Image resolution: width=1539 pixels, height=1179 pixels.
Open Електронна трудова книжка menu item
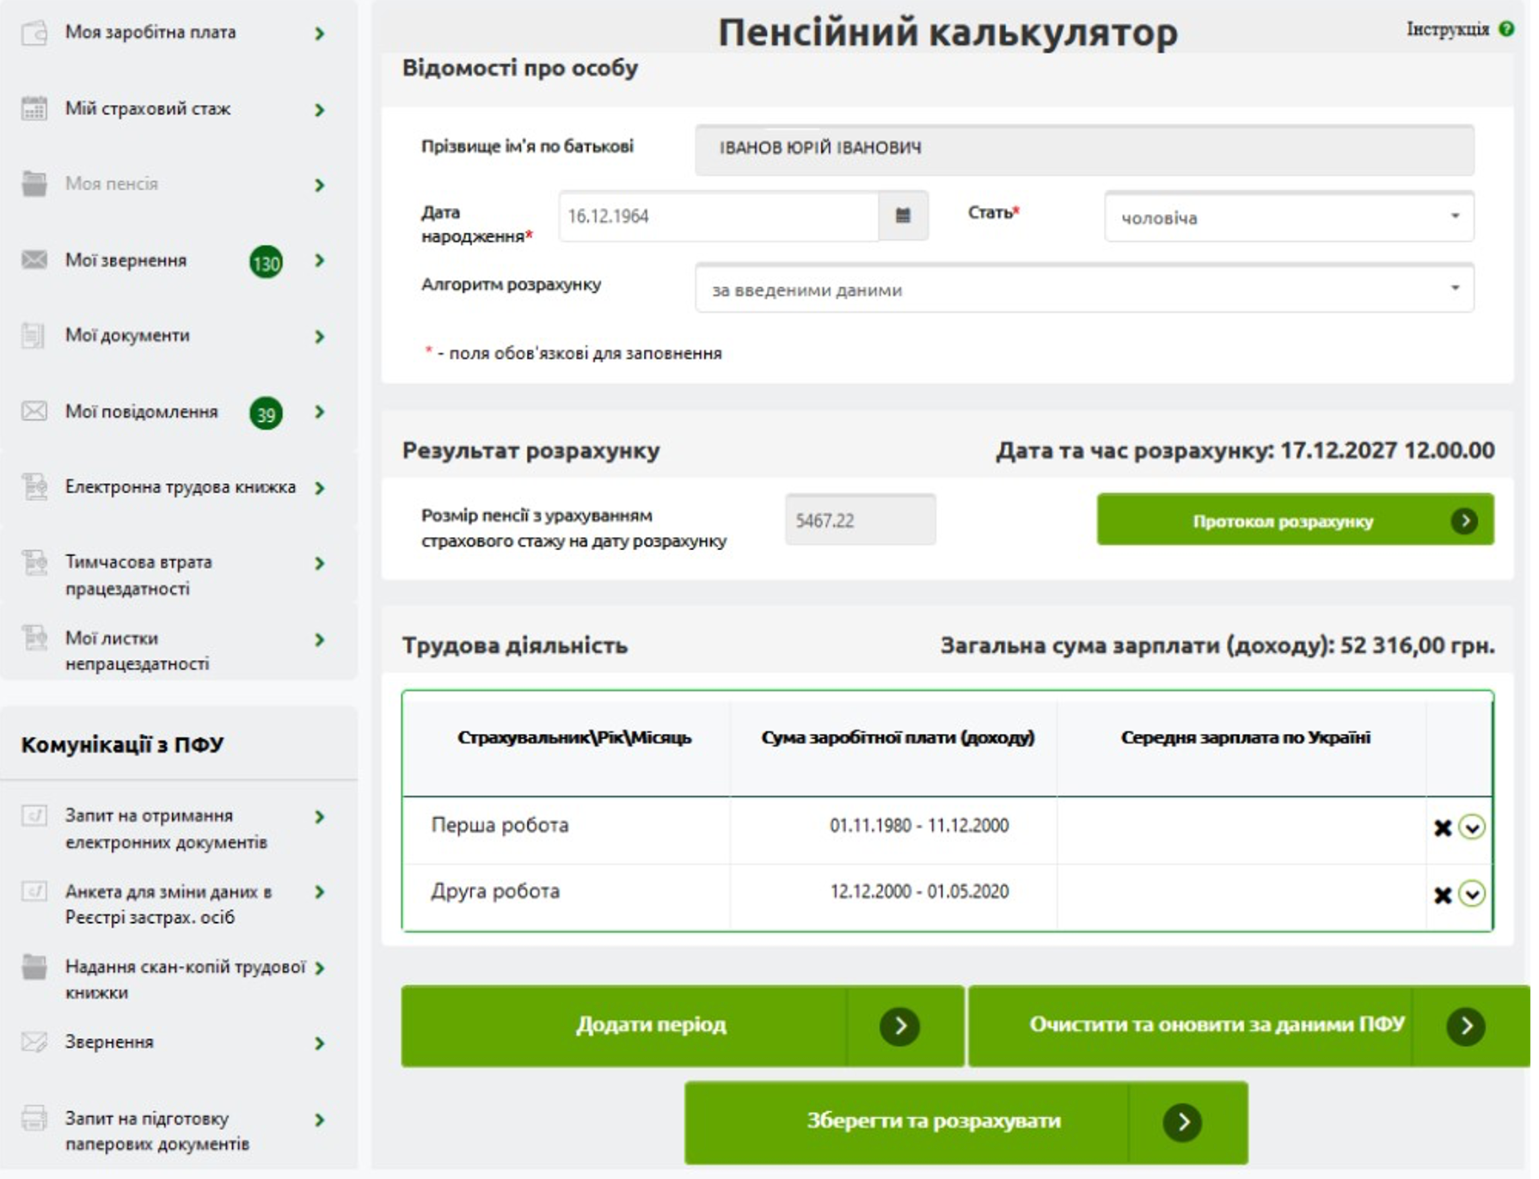pyautogui.click(x=180, y=487)
